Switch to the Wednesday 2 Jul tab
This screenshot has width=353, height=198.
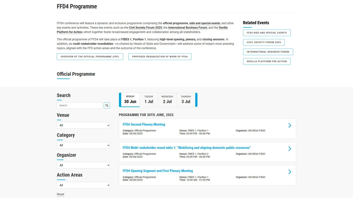167,100
